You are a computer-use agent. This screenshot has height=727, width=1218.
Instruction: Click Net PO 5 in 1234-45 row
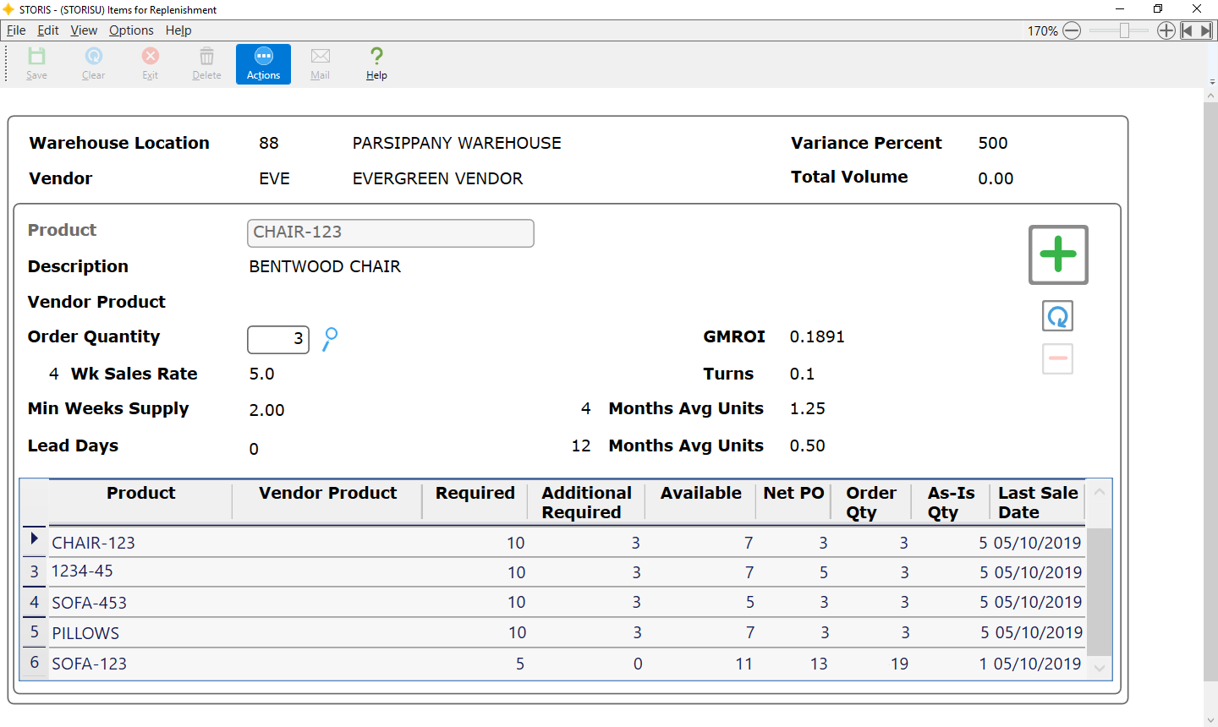click(x=824, y=572)
